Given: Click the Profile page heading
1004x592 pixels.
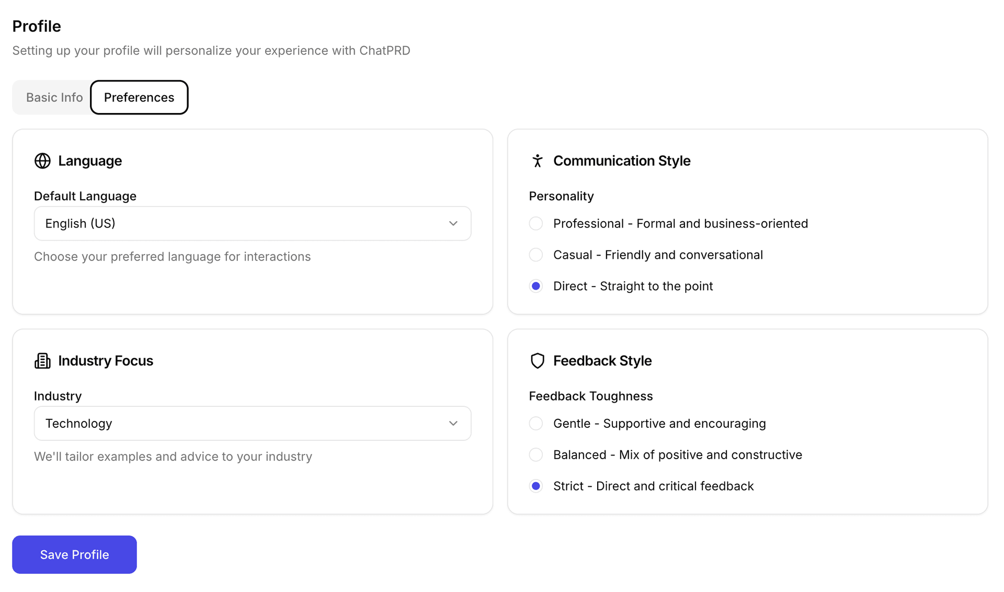Looking at the screenshot, I should click(36, 26).
